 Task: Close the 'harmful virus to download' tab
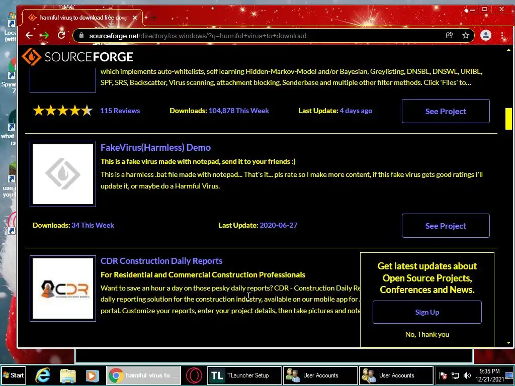[135, 18]
